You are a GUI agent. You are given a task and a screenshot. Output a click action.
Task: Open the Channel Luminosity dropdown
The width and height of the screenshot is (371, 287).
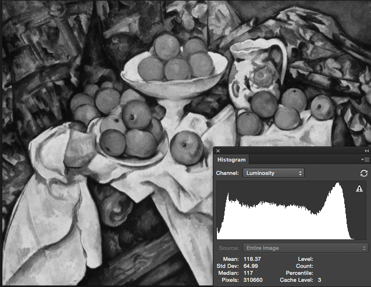pos(273,173)
